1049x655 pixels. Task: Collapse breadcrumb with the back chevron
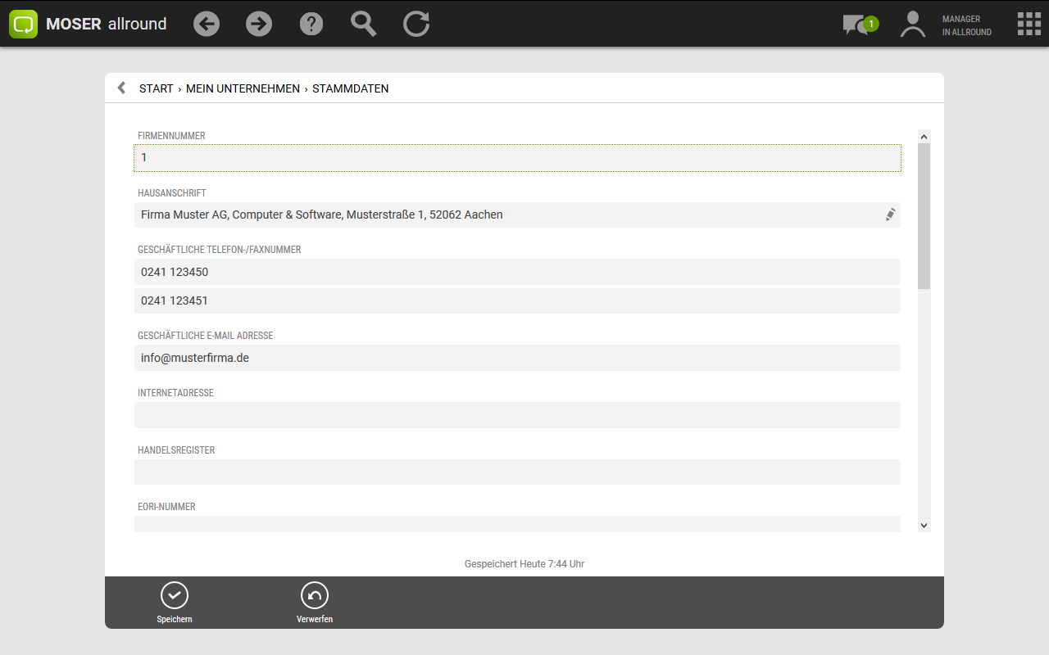coord(121,88)
